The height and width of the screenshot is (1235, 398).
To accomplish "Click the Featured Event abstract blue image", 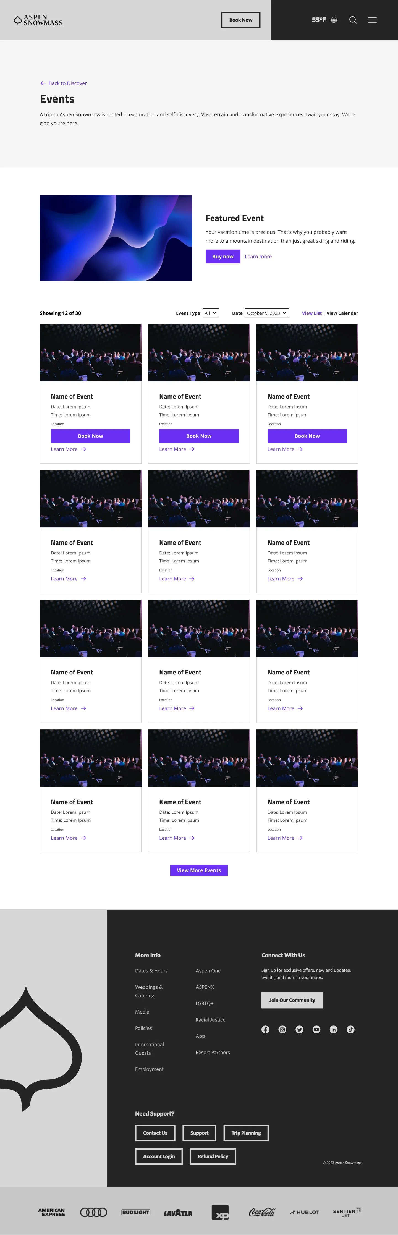I will click(x=116, y=238).
